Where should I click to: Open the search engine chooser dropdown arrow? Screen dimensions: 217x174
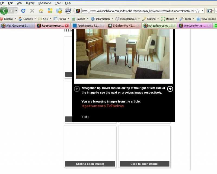(213, 11)
